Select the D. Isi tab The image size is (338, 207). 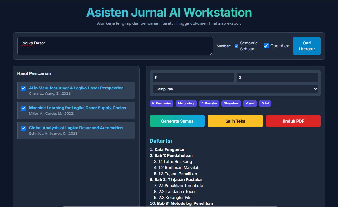point(265,103)
